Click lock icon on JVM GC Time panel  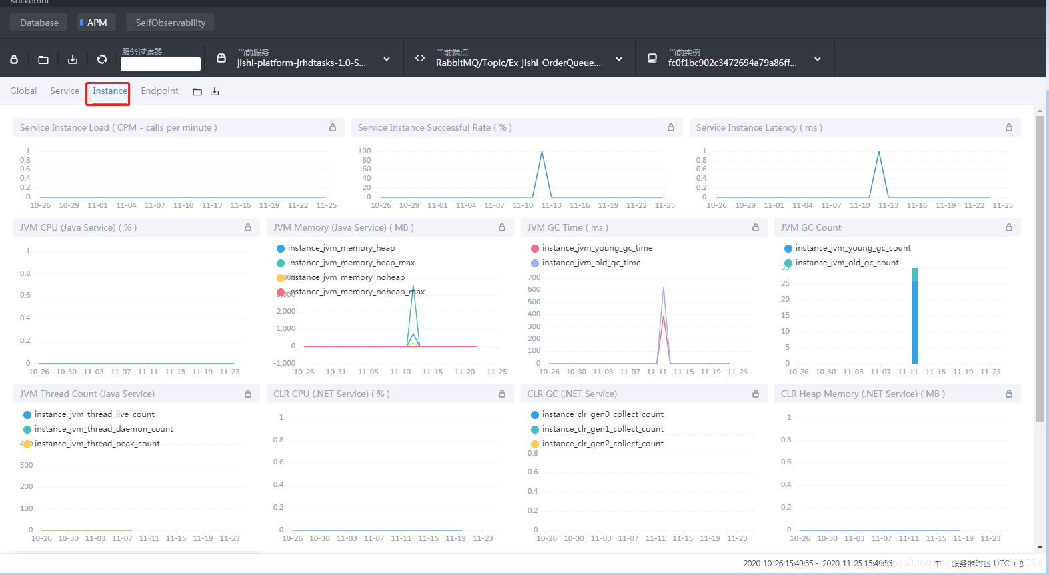pyautogui.click(x=756, y=227)
